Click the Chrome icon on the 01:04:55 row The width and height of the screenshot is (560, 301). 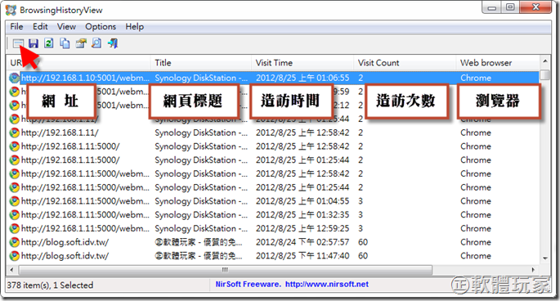[14, 201]
